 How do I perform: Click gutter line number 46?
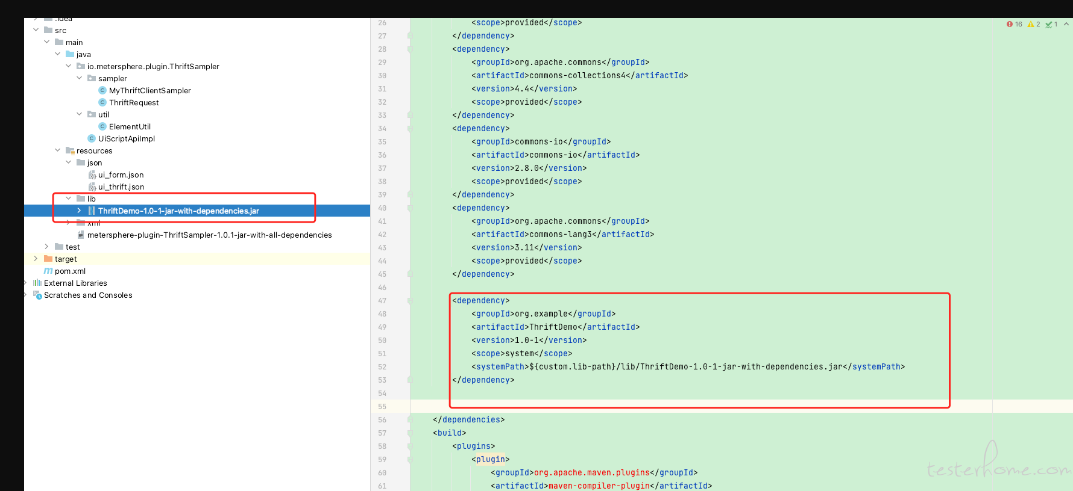[382, 288]
